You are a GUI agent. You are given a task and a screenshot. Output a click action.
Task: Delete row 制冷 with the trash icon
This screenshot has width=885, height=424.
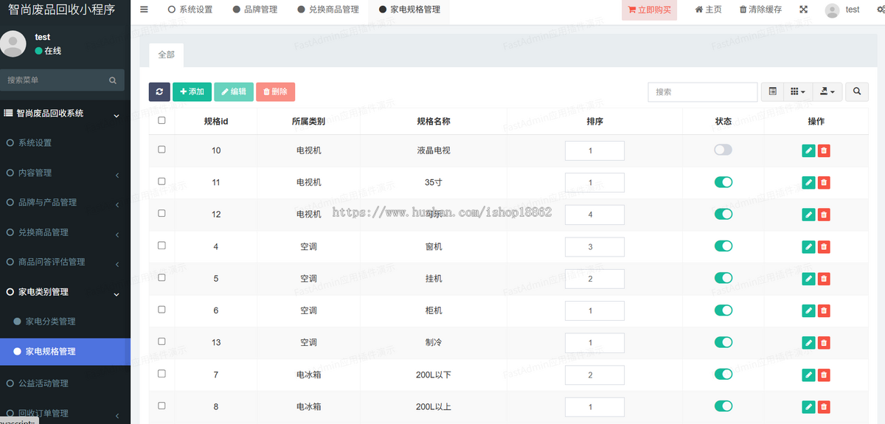tap(824, 343)
